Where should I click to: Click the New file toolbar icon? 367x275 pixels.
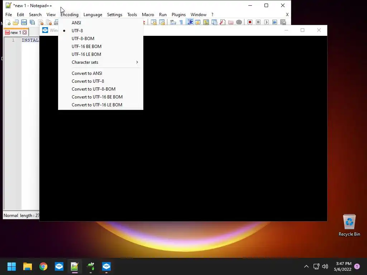pos(8,22)
